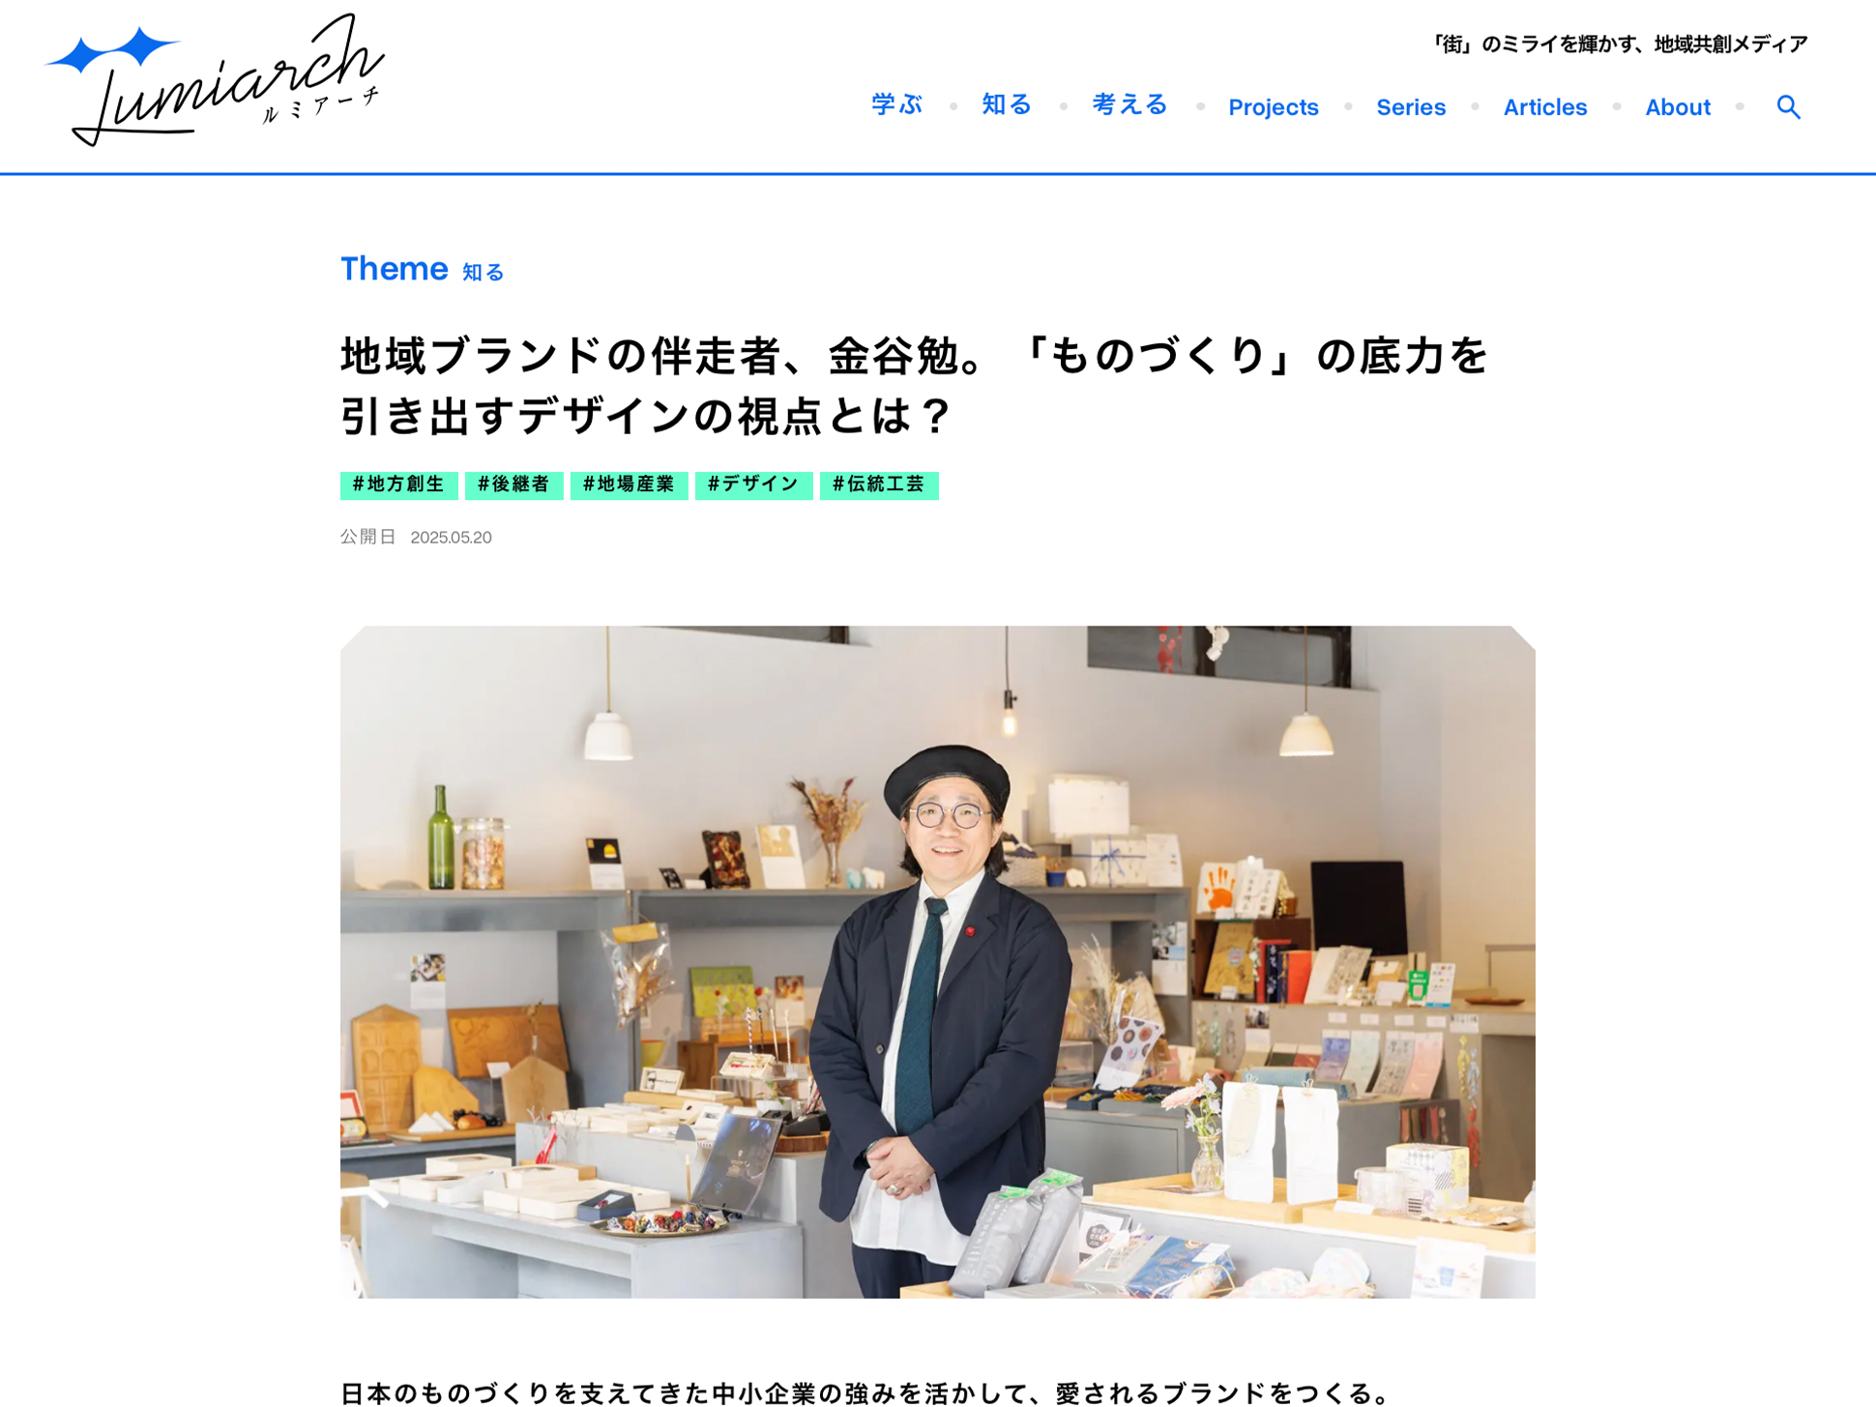The image size is (1876, 1407).
Task: Click the #地方創生 tag
Action: pyautogui.click(x=398, y=484)
